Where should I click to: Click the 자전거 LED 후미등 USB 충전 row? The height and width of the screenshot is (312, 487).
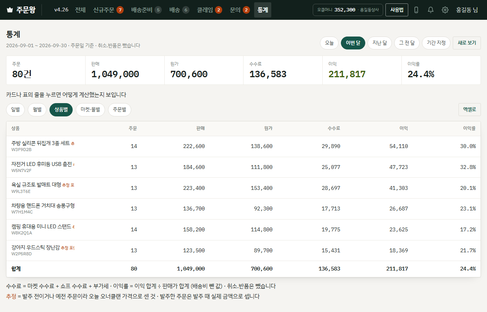(243, 167)
